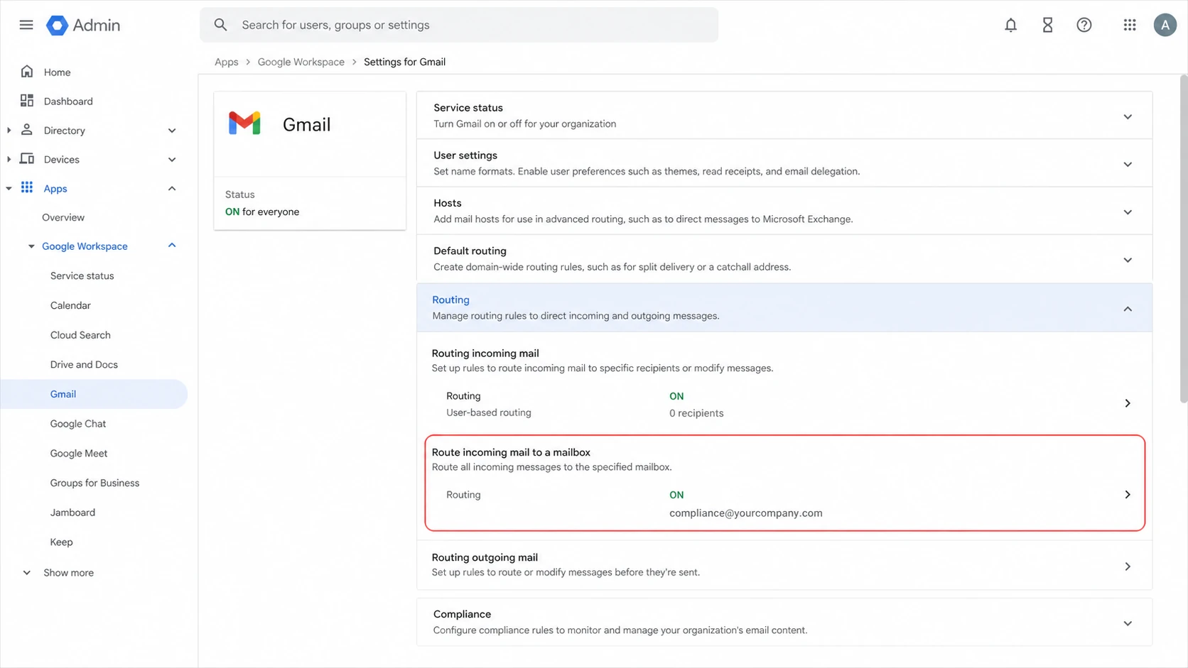Screen dimensions: 1188x668
Task: Click the Apps grid icon in sidebar
Action: [27, 187]
